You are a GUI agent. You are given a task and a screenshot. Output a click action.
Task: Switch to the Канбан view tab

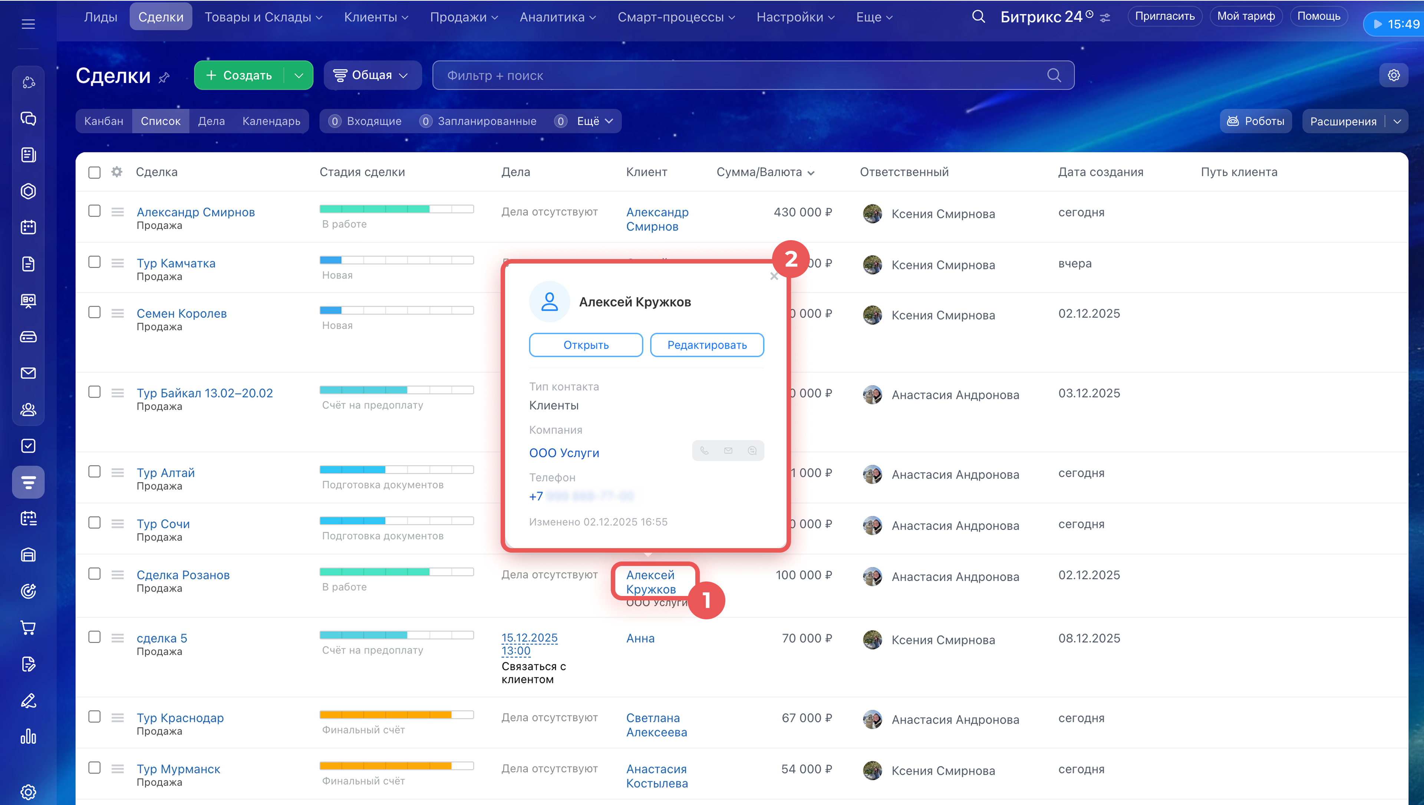tap(103, 121)
